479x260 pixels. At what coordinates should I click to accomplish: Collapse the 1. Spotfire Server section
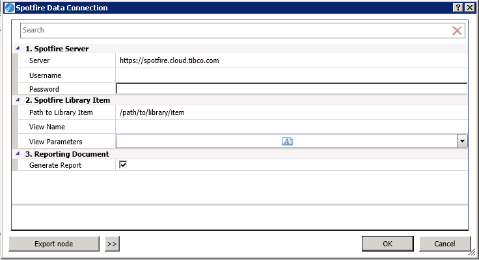[x=18, y=48]
